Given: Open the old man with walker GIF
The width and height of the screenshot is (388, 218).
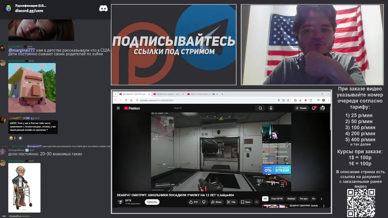Looking at the screenshot, I should (24, 188).
